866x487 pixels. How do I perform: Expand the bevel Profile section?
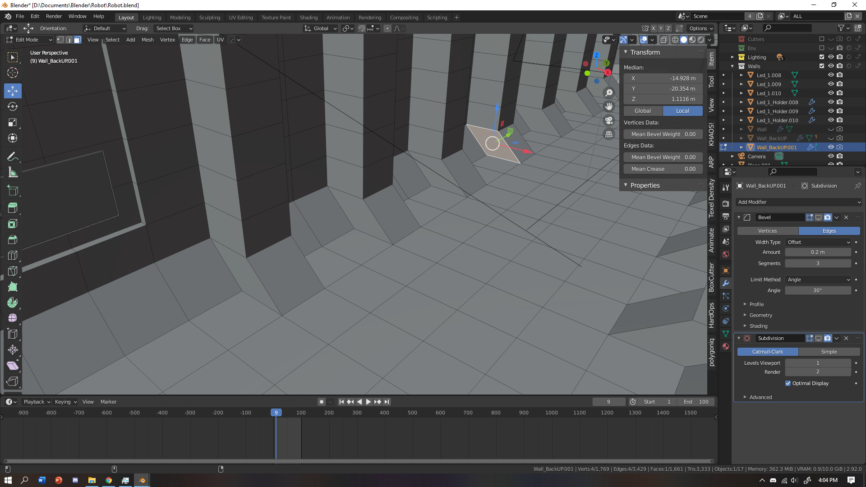click(x=756, y=304)
